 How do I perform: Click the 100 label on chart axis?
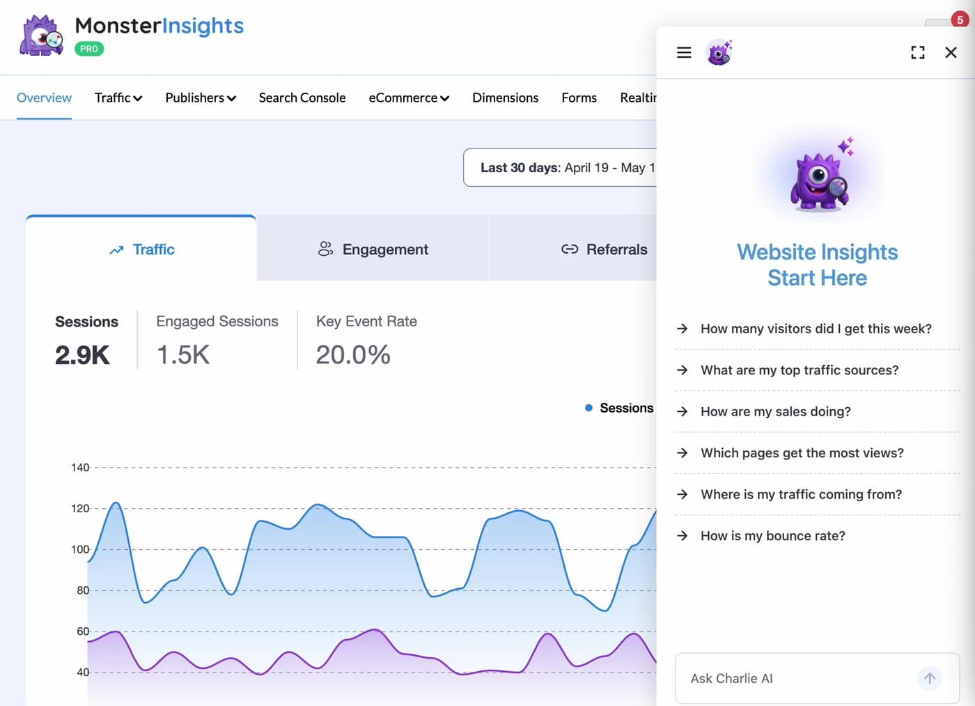[80, 549]
